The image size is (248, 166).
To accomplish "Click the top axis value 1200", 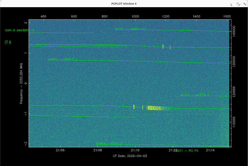I will (x=166, y=16).
